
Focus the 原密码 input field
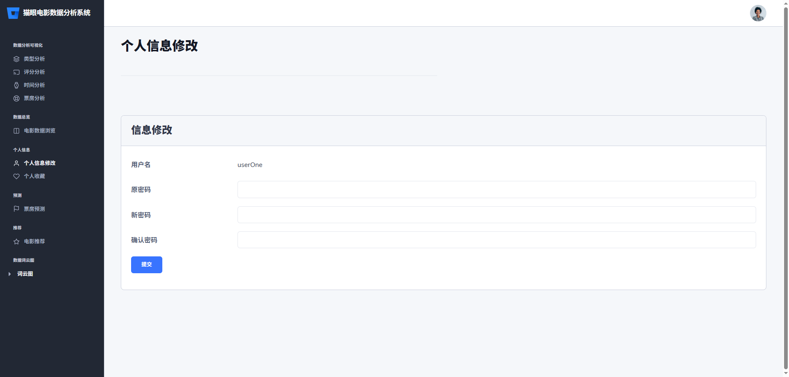click(x=496, y=190)
